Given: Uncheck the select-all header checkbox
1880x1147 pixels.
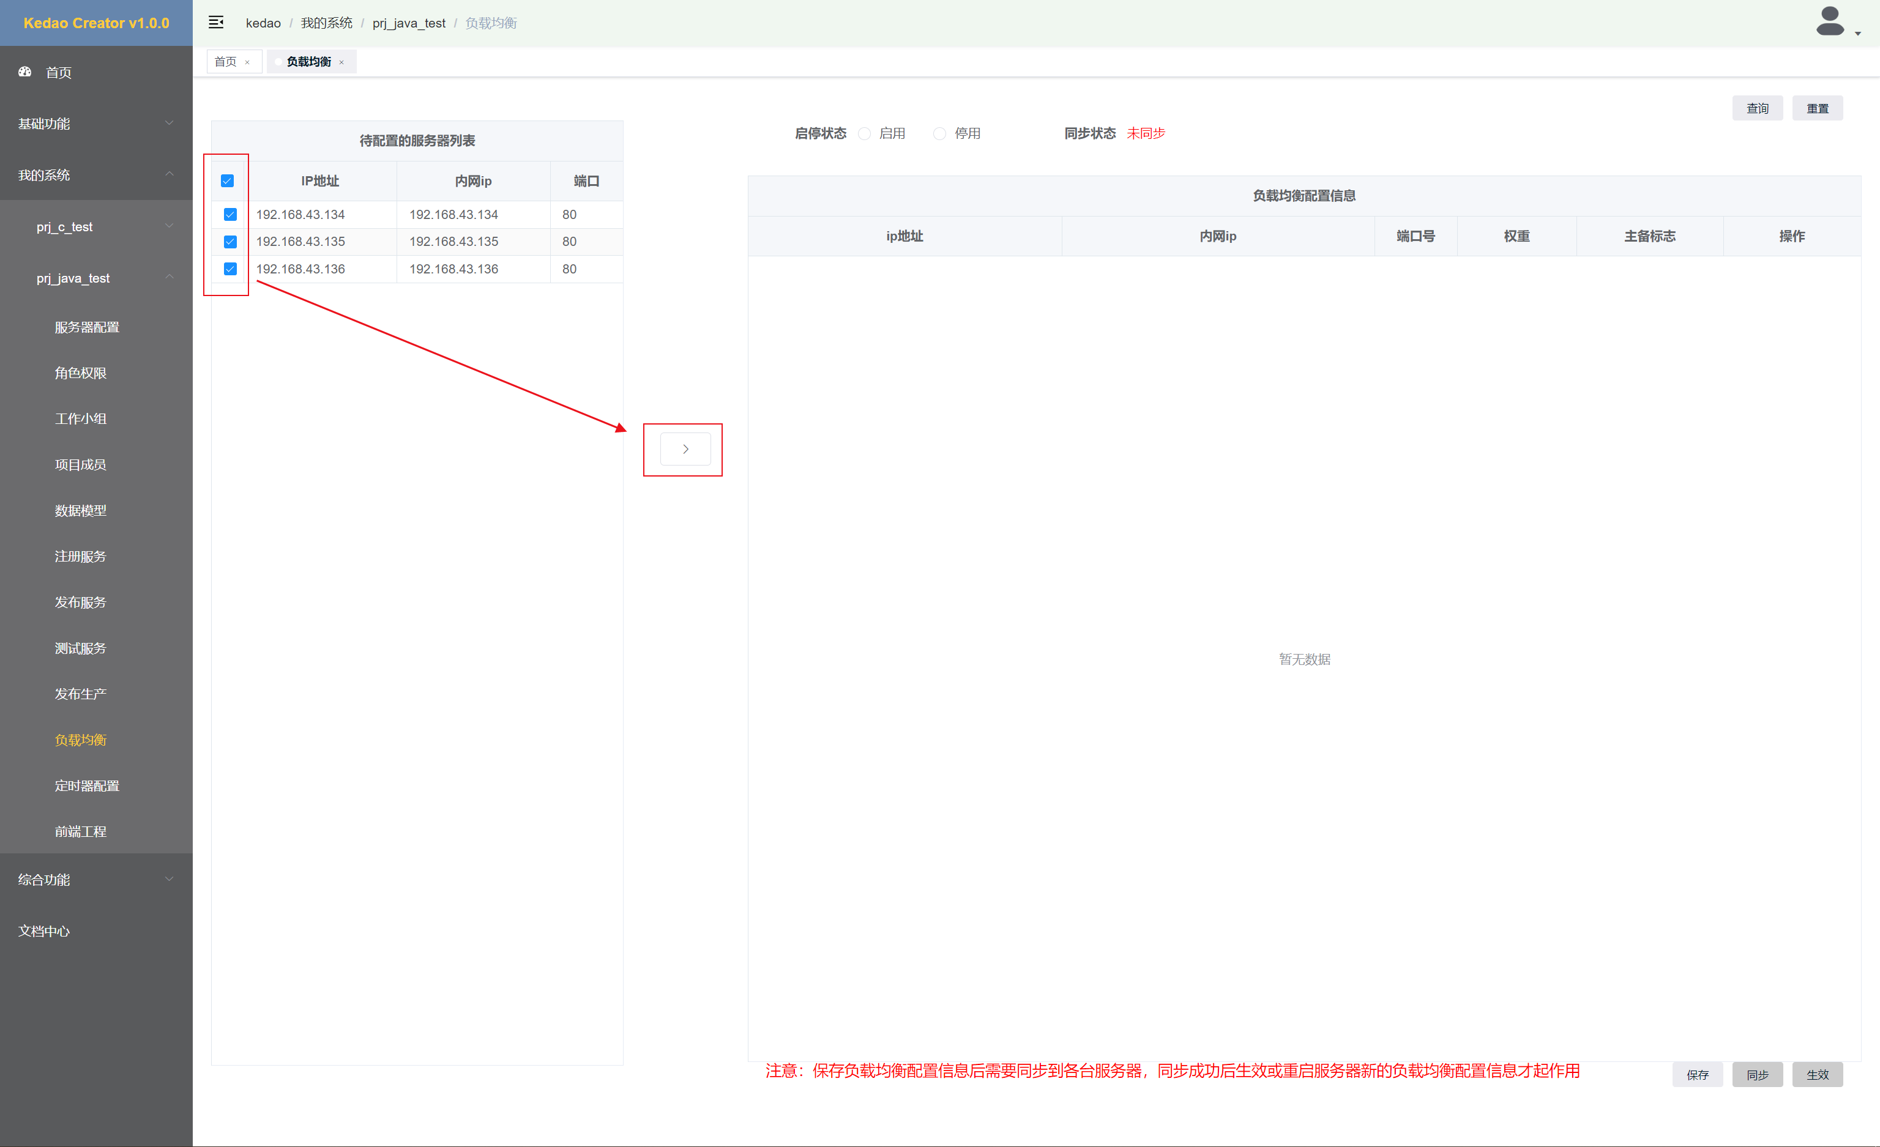Looking at the screenshot, I should click(228, 180).
